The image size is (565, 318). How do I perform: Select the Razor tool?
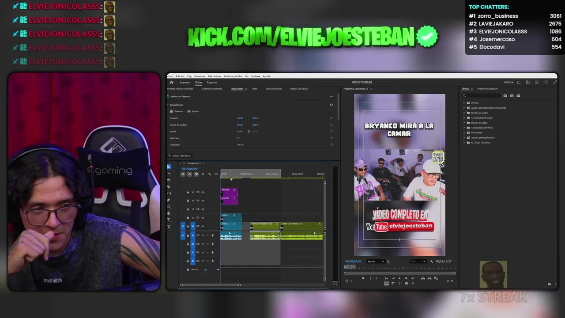coord(169,187)
